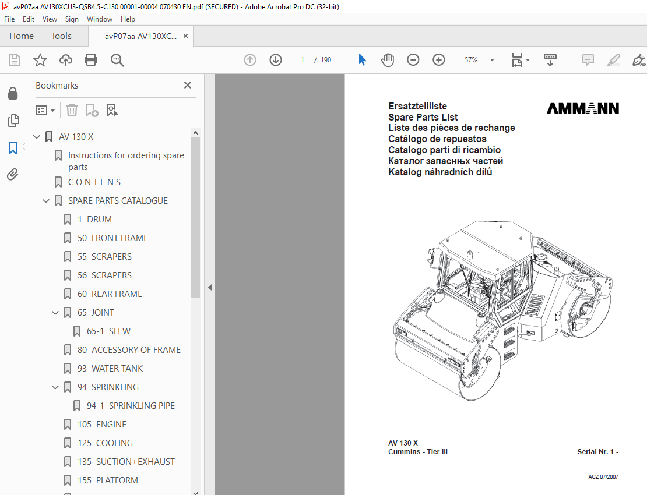
Task: Activate the Selection arrow tool
Action: pyautogui.click(x=363, y=60)
